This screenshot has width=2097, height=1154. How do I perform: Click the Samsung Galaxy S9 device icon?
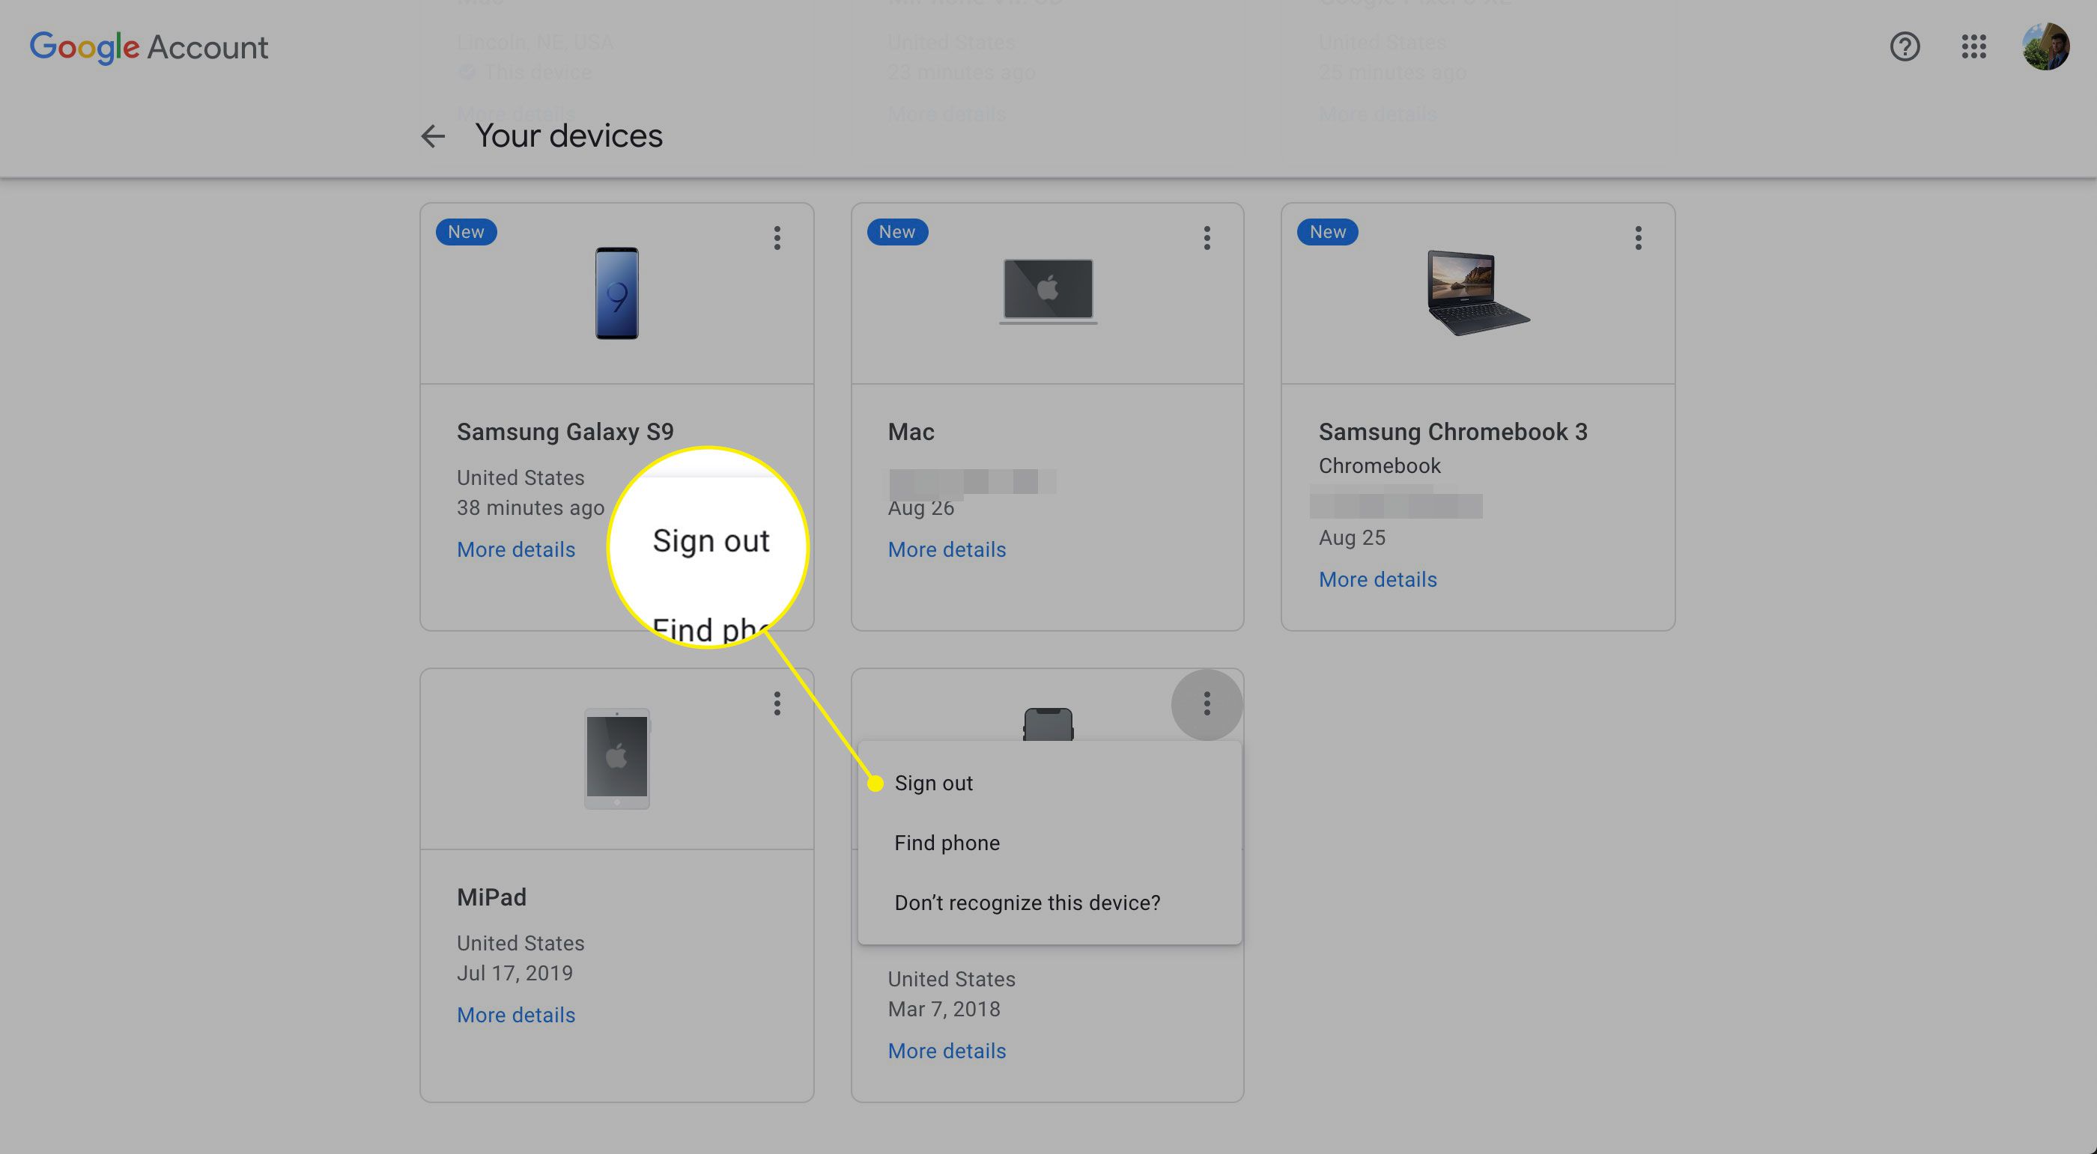617,291
